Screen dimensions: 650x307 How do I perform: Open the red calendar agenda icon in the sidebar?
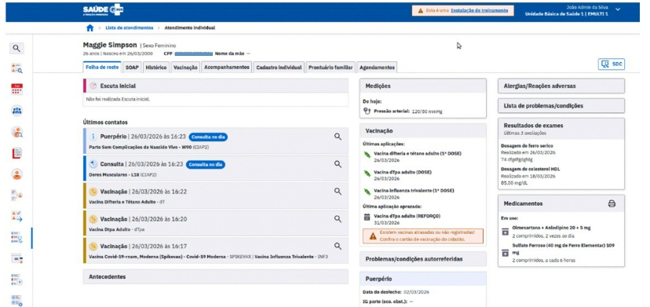tap(16, 90)
